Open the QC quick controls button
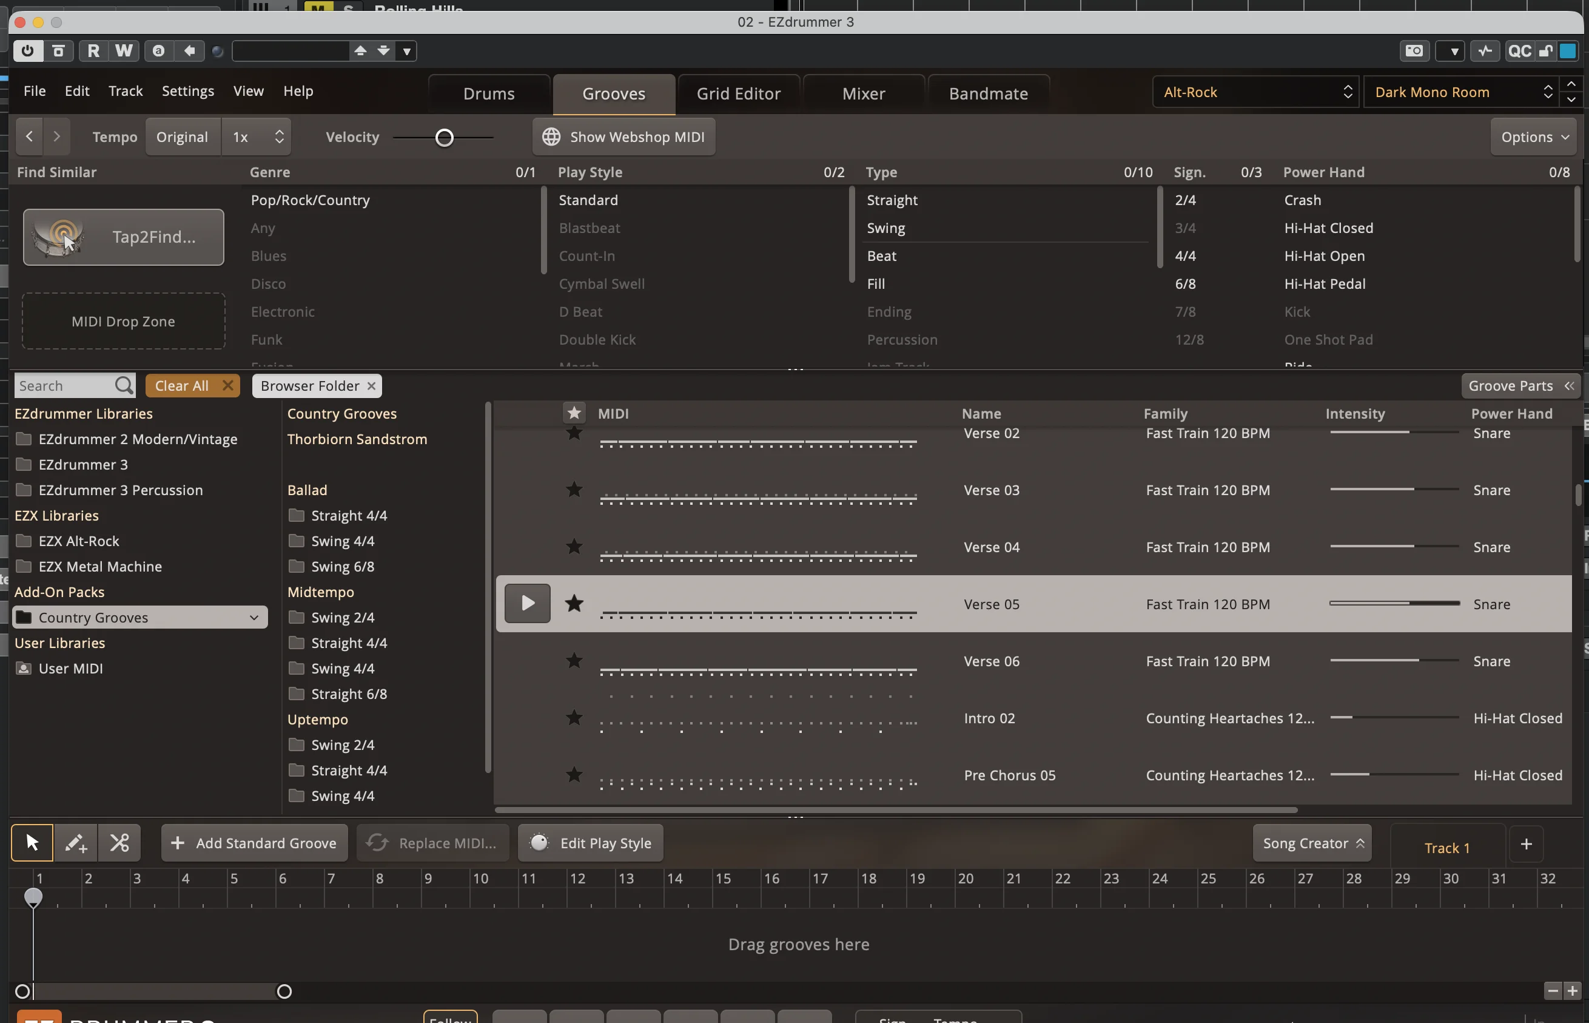1589x1023 pixels. [x=1519, y=50]
